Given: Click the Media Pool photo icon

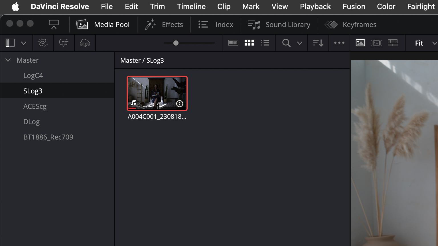Looking at the screenshot, I should [82, 25].
